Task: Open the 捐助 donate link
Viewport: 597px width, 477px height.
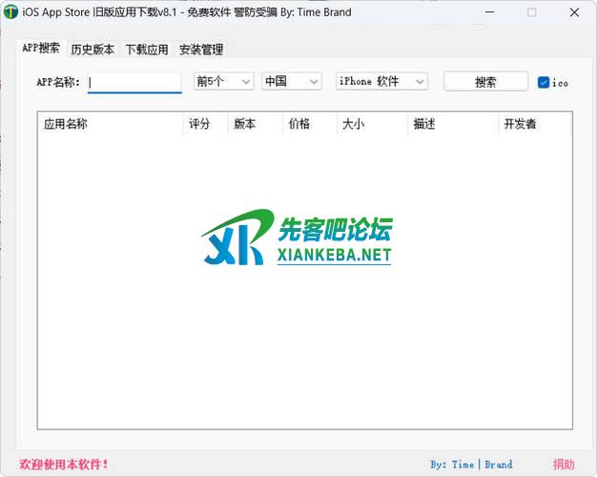Action: tap(564, 465)
